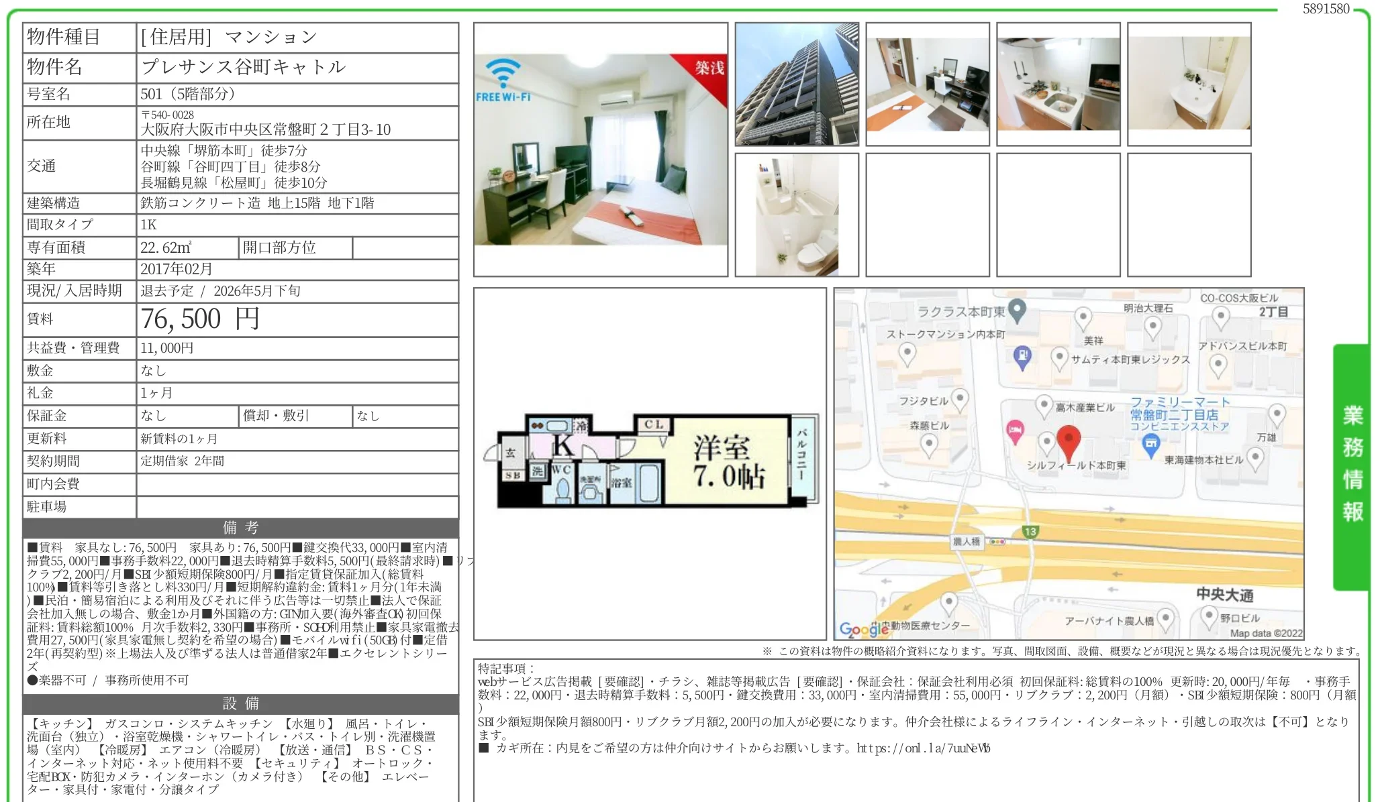
Task: Click the 76,500 円 rent value
Action: click(200, 319)
